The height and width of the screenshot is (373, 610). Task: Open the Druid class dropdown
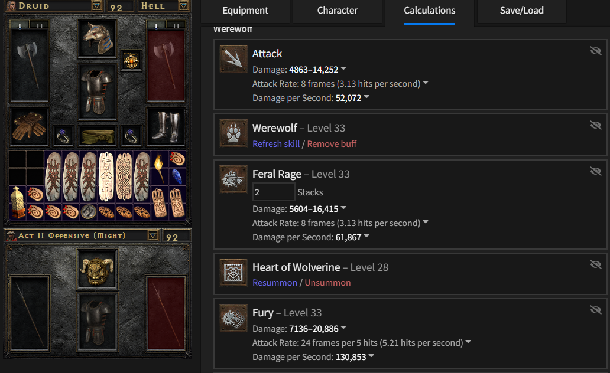coord(96,6)
